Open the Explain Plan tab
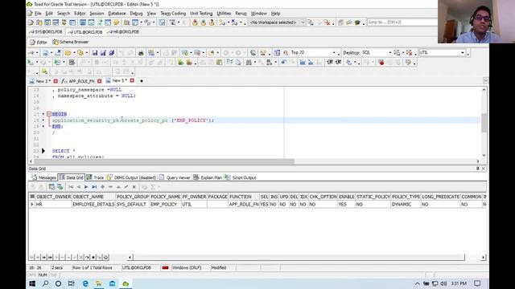Screen dimensions: 515x289 tap(208, 177)
